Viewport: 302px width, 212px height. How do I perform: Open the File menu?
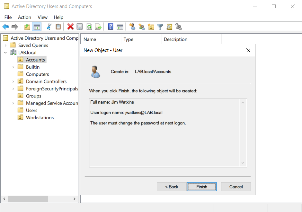coord(8,17)
